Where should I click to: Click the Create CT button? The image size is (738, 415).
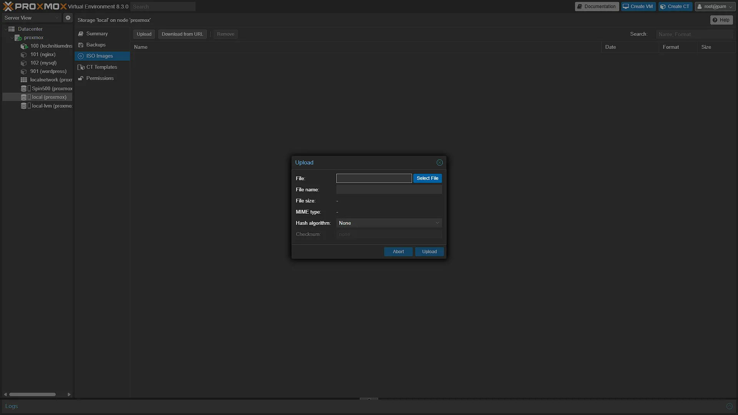[675, 7]
